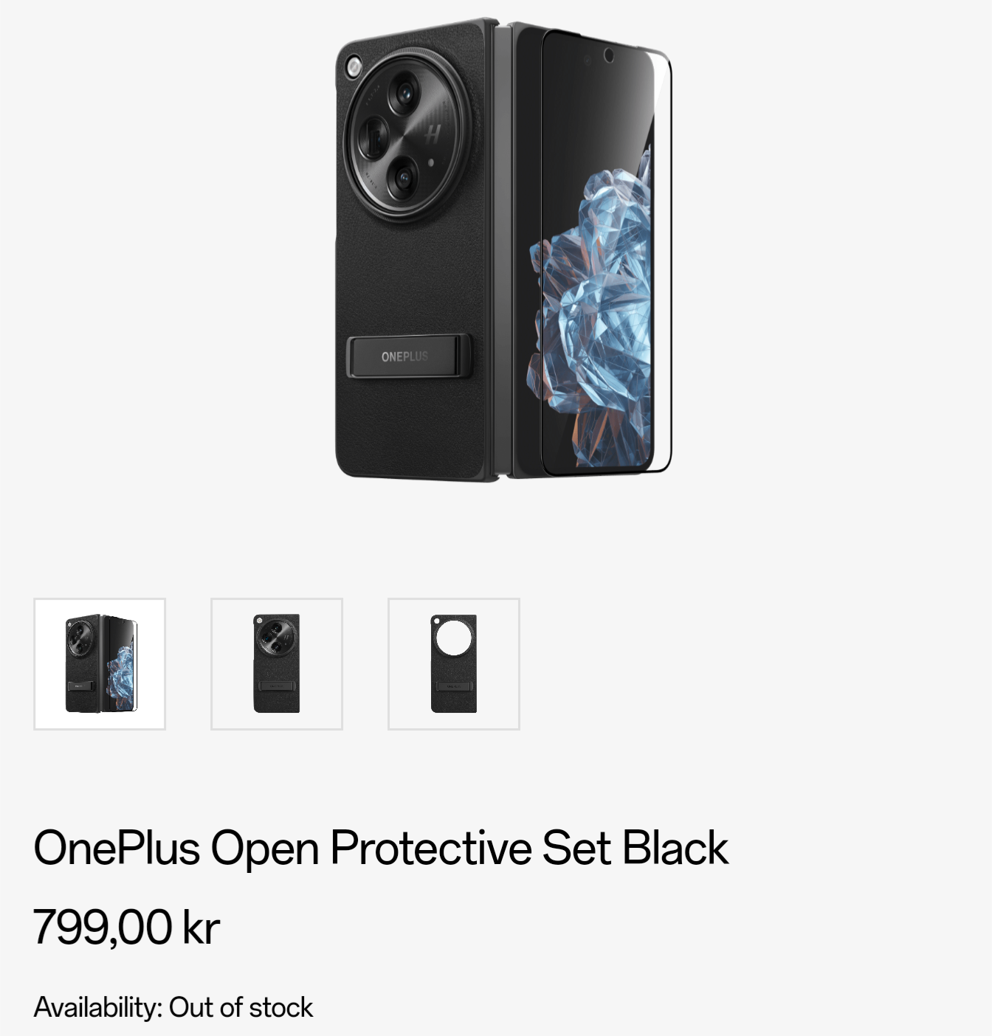Image resolution: width=992 pixels, height=1036 pixels.
Task: Click the front punch-hole camera on the screen
Action: point(609,55)
